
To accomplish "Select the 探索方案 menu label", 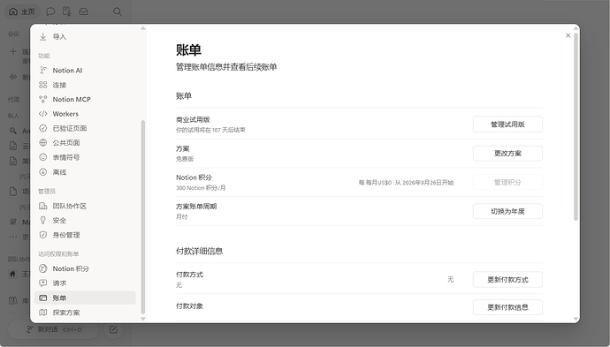I will (66, 313).
